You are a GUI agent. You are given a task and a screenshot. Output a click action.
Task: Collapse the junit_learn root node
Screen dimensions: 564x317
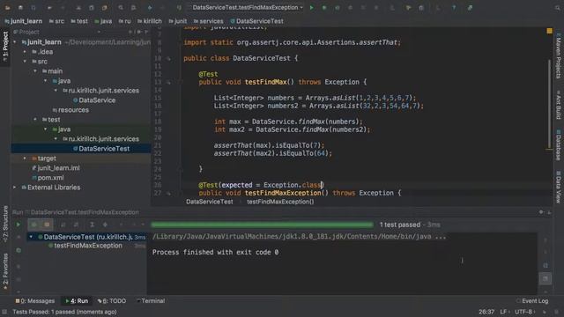click(x=15, y=42)
